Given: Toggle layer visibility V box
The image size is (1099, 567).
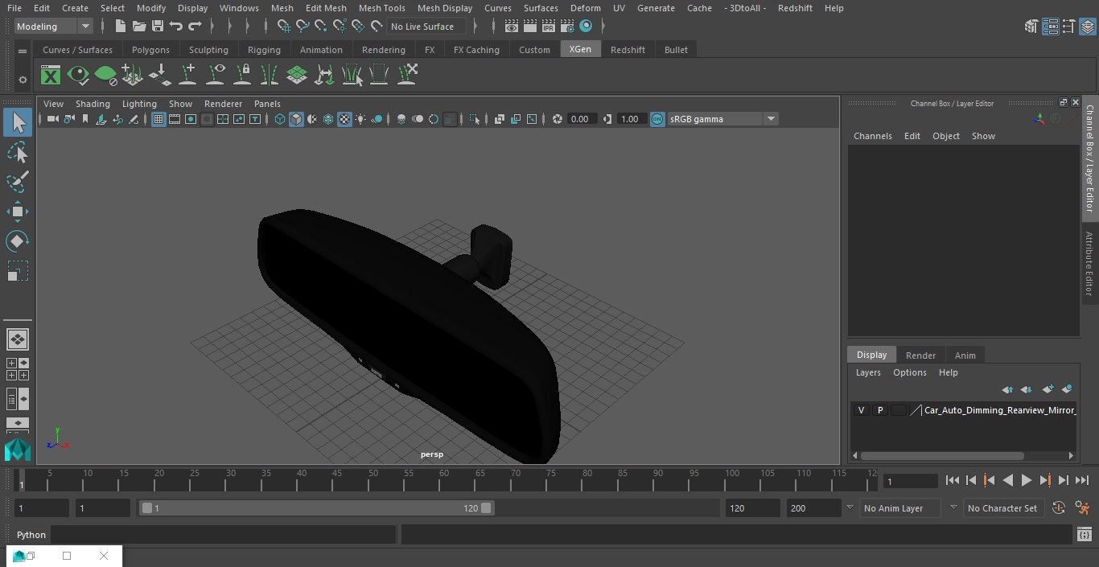Looking at the screenshot, I should 861,410.
